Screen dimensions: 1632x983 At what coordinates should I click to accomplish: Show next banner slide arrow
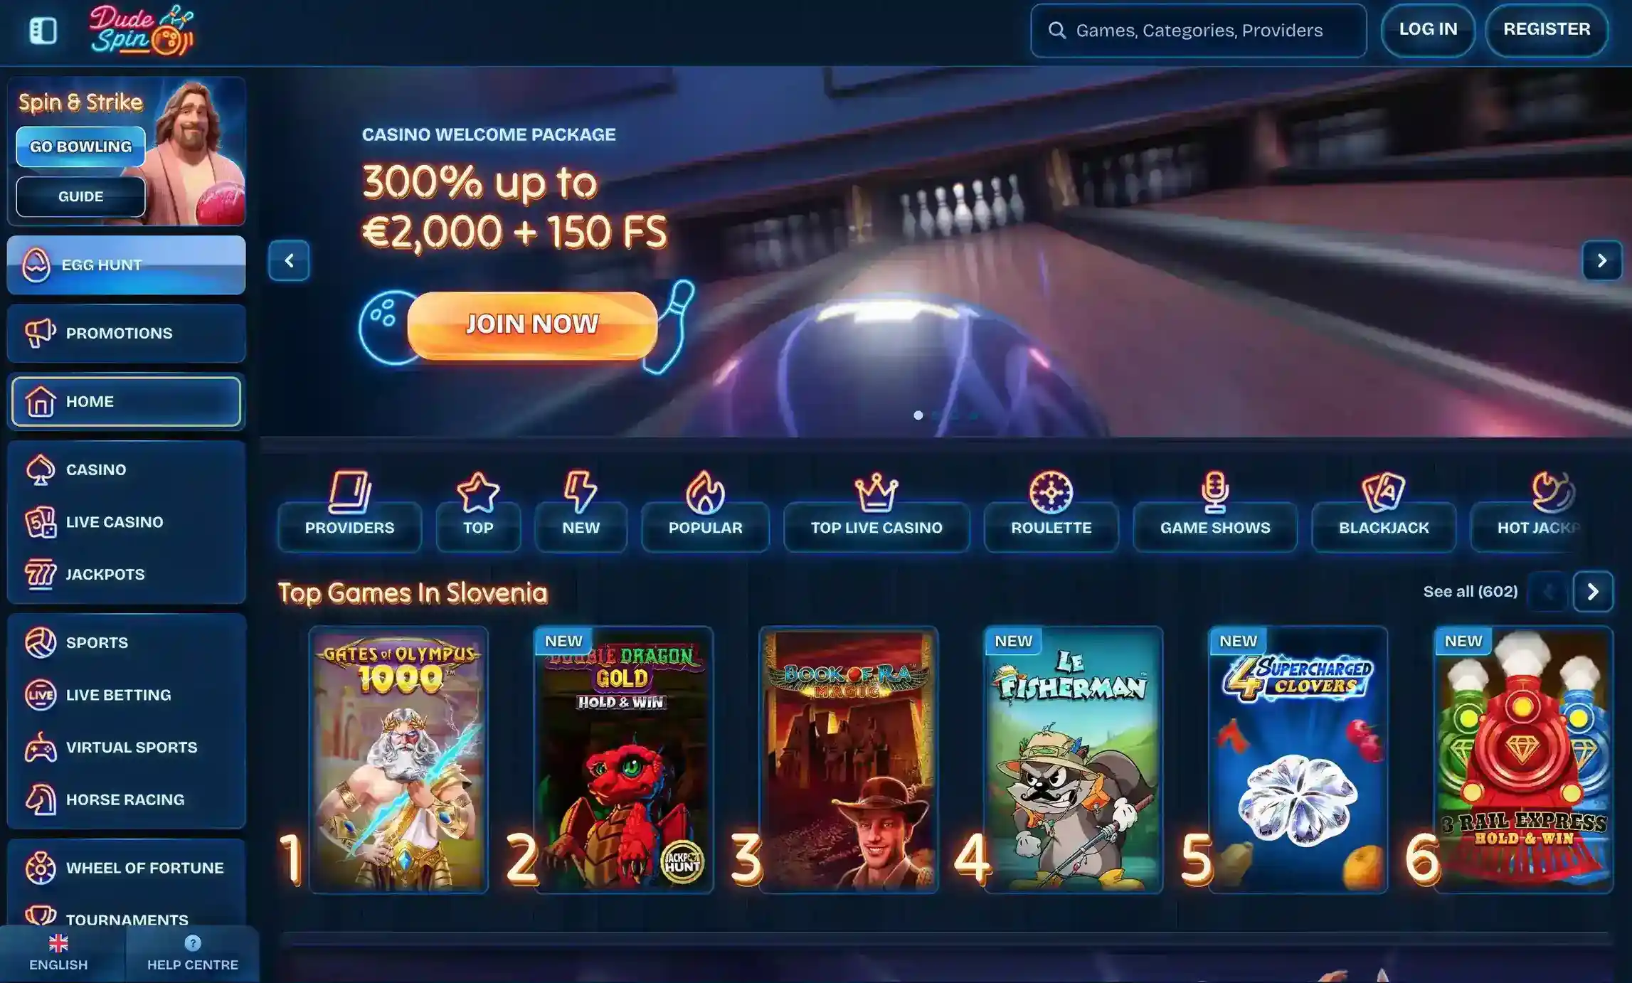pos(1601,260)
